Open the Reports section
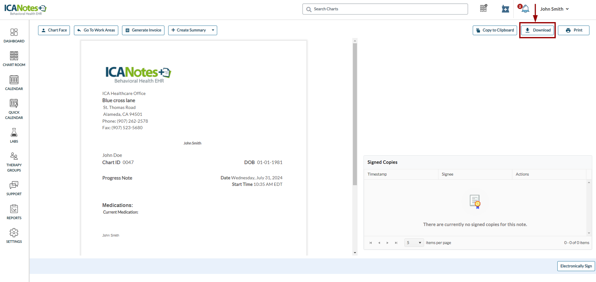Image resolution: width=596 pixels, height=282 pixels. 14,212
